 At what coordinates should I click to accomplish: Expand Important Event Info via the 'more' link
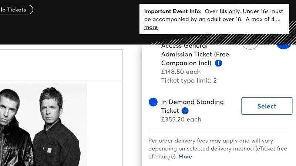[x=151, y=27]
